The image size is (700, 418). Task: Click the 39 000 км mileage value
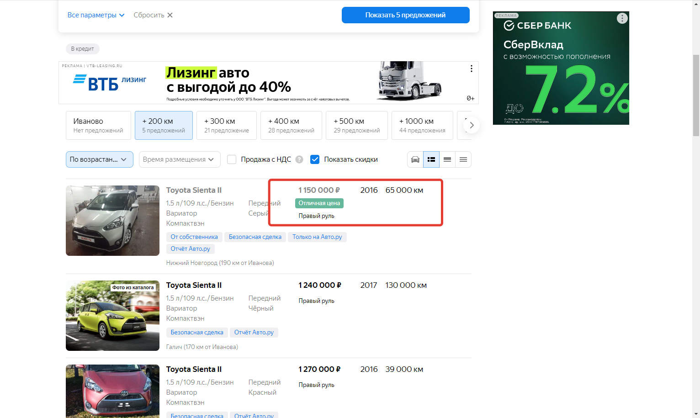tap(404, 369)
